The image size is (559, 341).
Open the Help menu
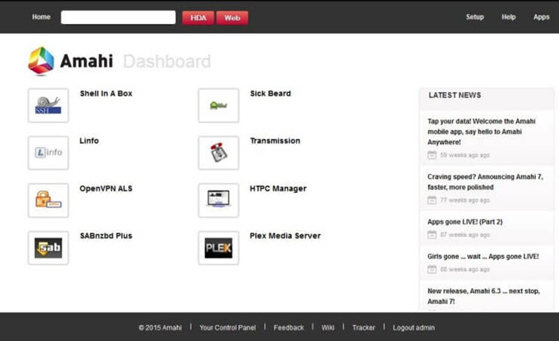pos(509,17)
